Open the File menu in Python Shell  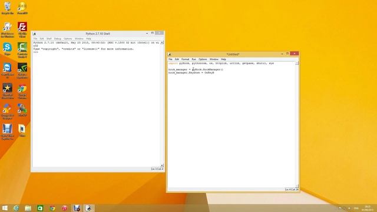[35, 39]
